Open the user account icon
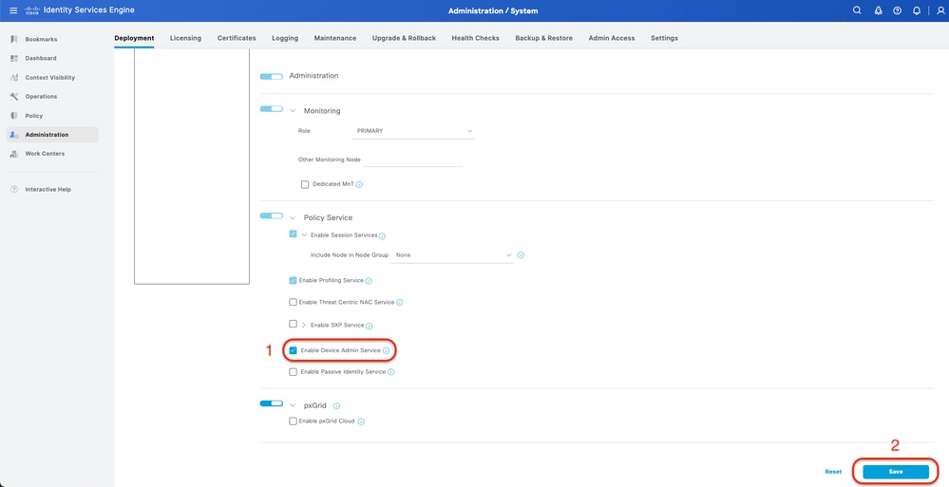Image resolution: width=949 pixels, height=487 pixels. click(940, 10)
